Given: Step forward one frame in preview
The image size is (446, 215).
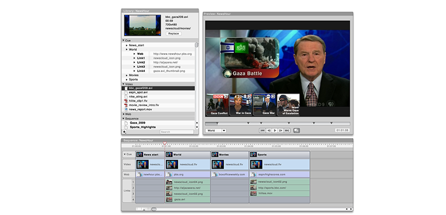Looking at the screenshot, I should 281,130.
